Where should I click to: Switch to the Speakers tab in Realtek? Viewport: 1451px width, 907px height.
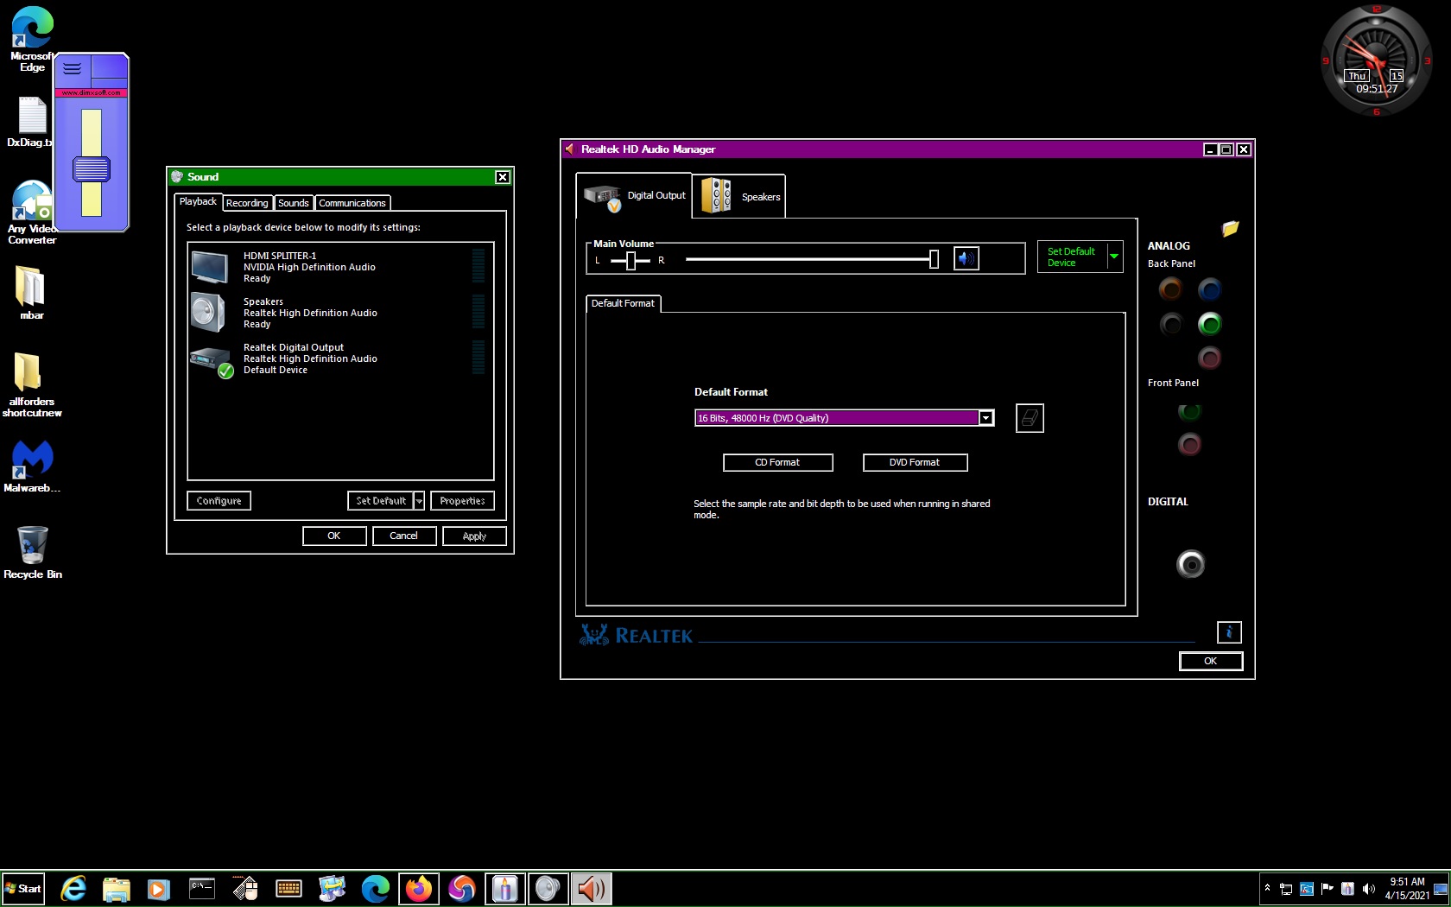pos(739,196)
